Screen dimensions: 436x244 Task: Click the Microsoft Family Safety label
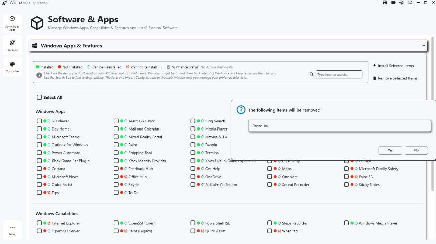tap(378, 169)
